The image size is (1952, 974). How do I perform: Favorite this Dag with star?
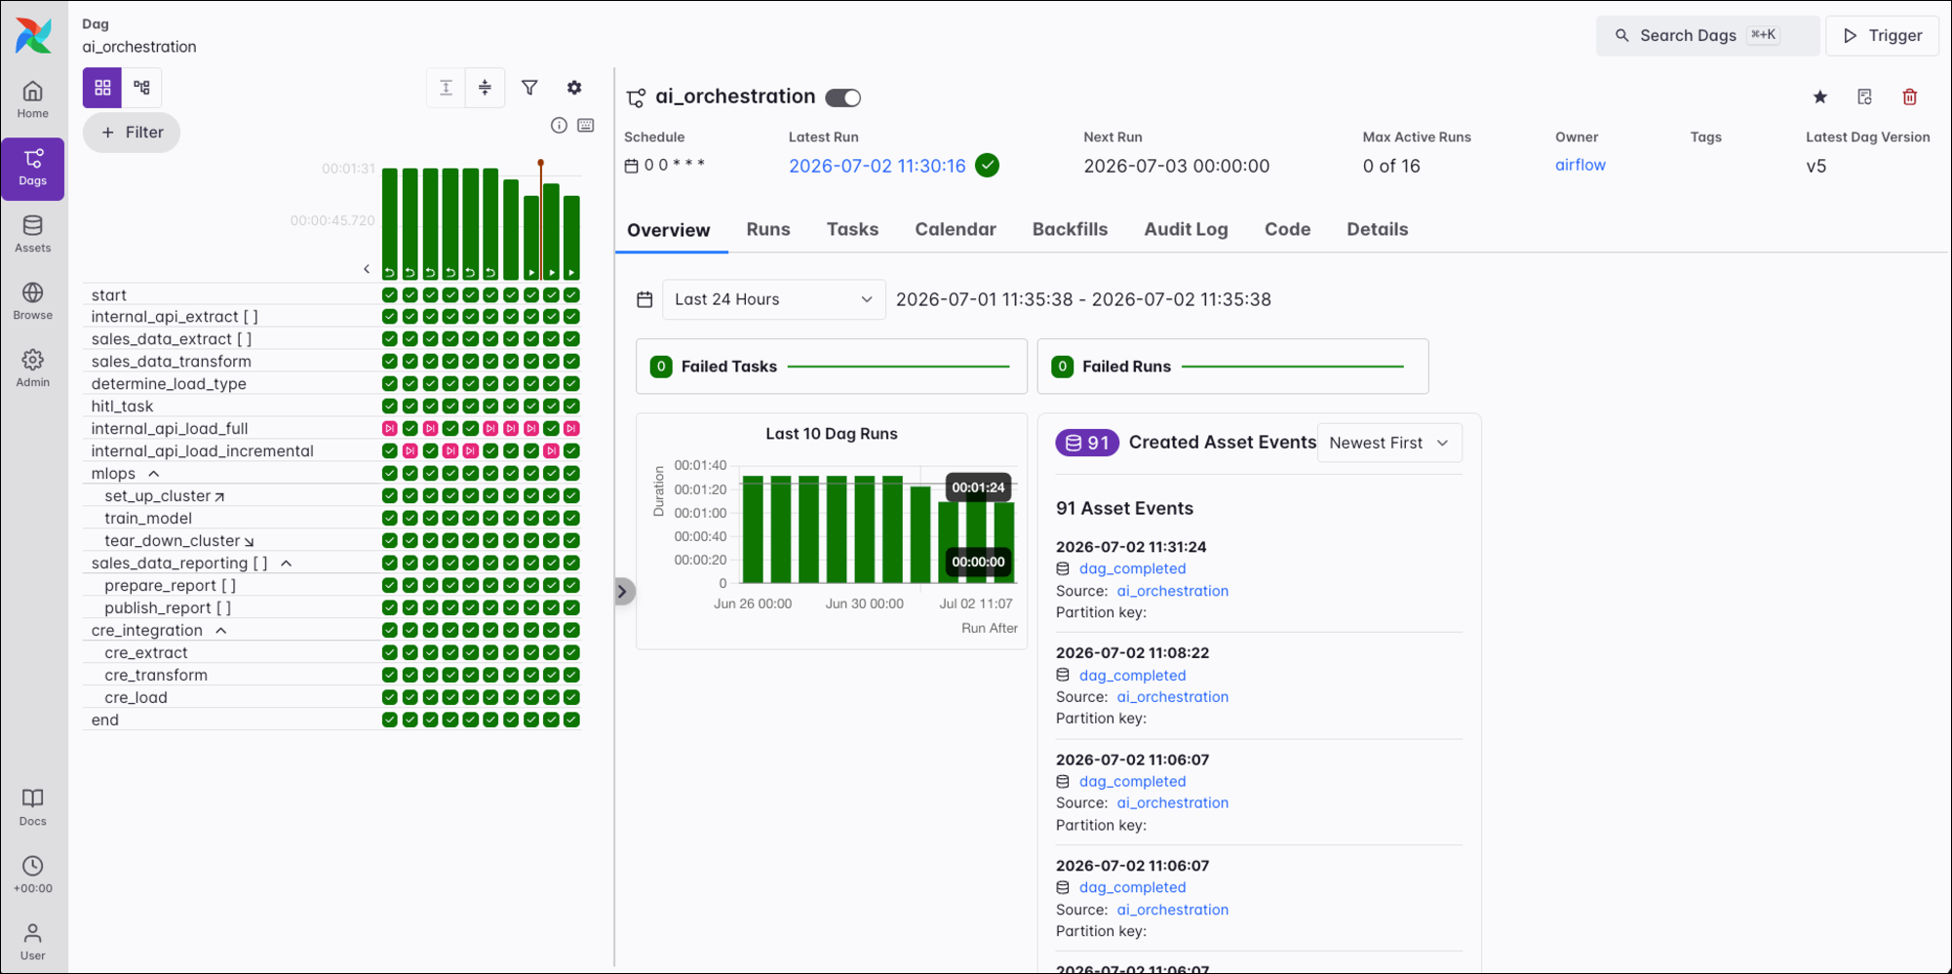(x=1820, y=97)
